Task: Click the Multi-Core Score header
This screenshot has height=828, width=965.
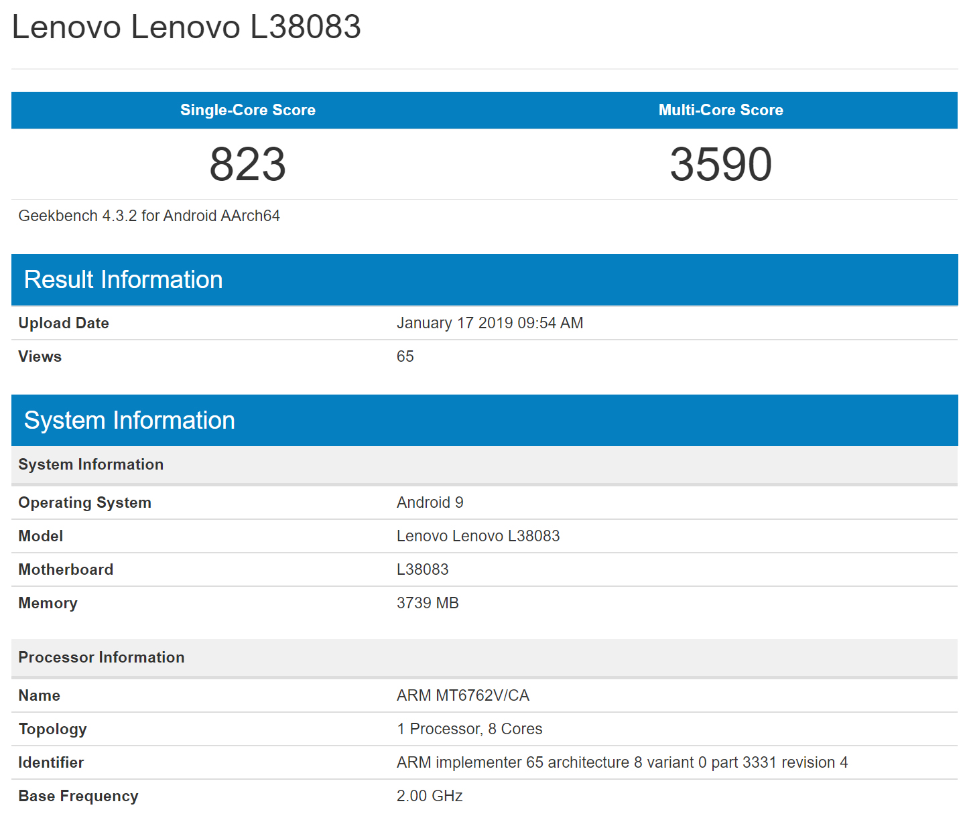Action: click(x=720, y=110)
